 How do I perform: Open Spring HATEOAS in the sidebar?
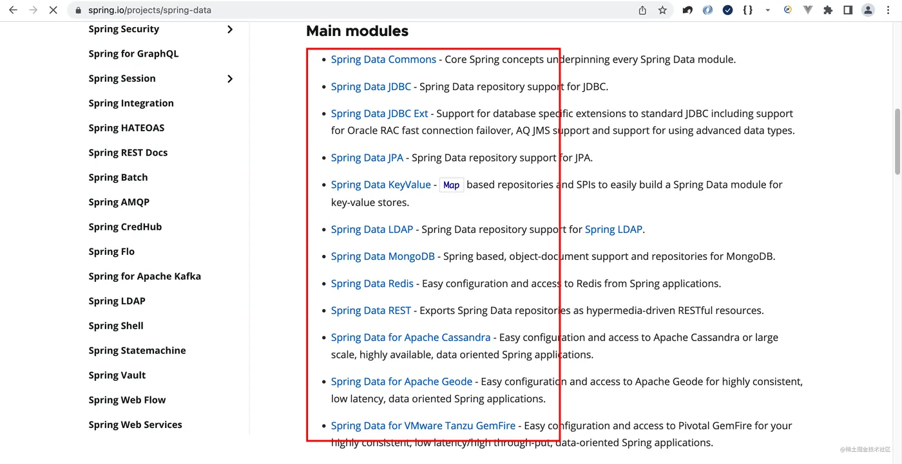pos(126,127)
